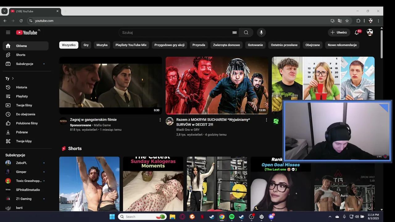This screenshot has width=395, height=222.
Task: Open Chrome profile avatar in toolbar
Action: click(x=370, y=21)
